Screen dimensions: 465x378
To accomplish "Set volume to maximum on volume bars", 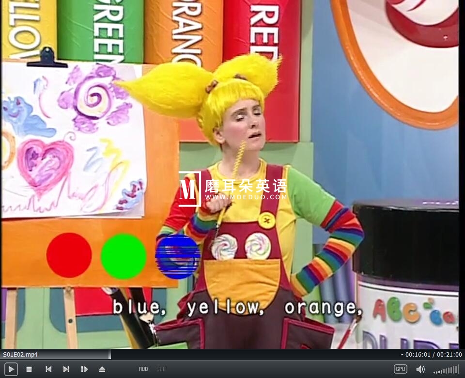I will tap(458, 369).
